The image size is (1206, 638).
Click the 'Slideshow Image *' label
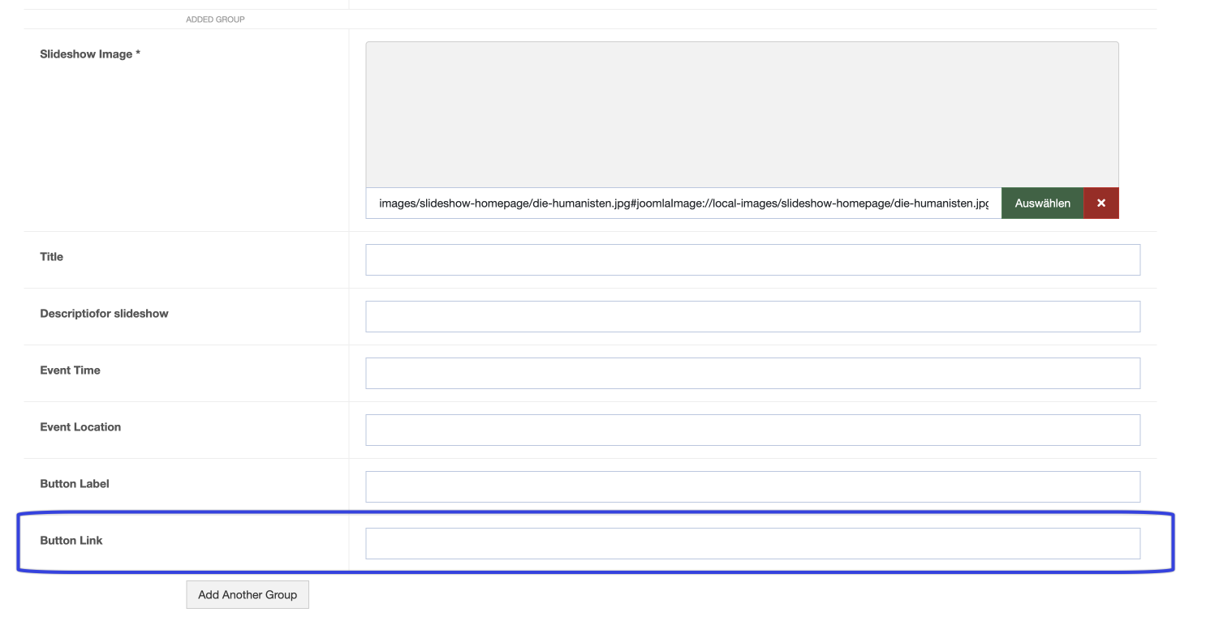point(90,54)
